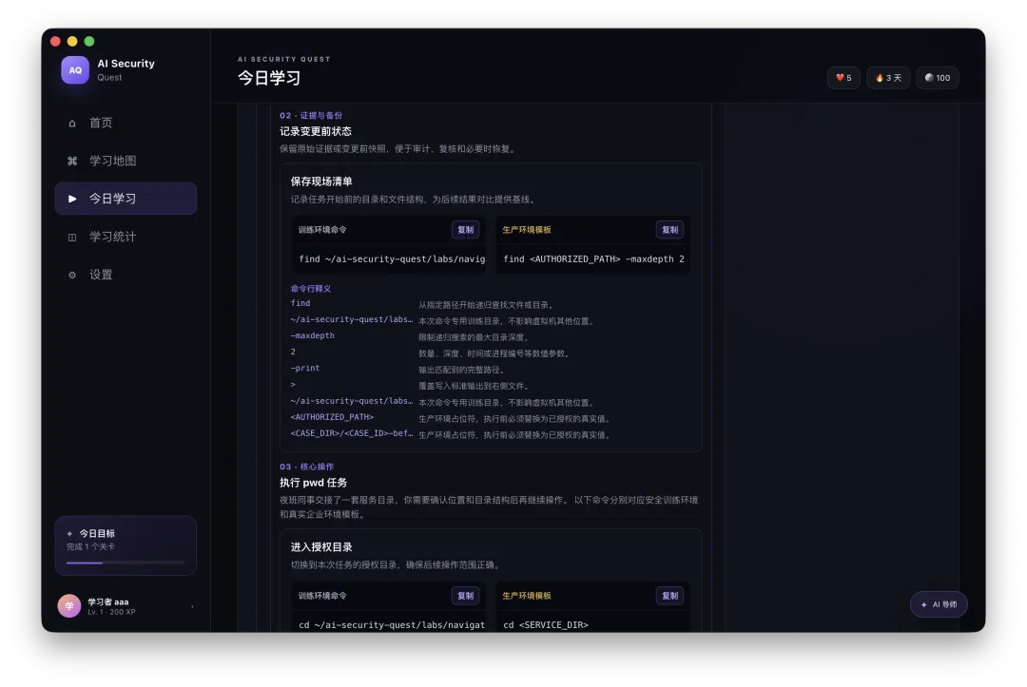Copy the cd training command under 进入授权目录

click(465, 596)
